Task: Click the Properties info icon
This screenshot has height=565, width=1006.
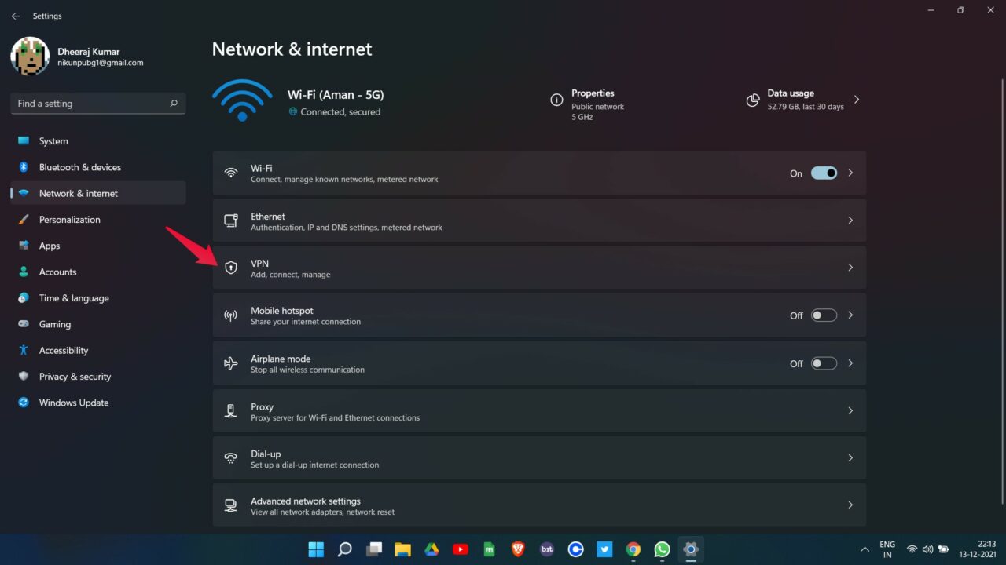Action: point(556,100)
